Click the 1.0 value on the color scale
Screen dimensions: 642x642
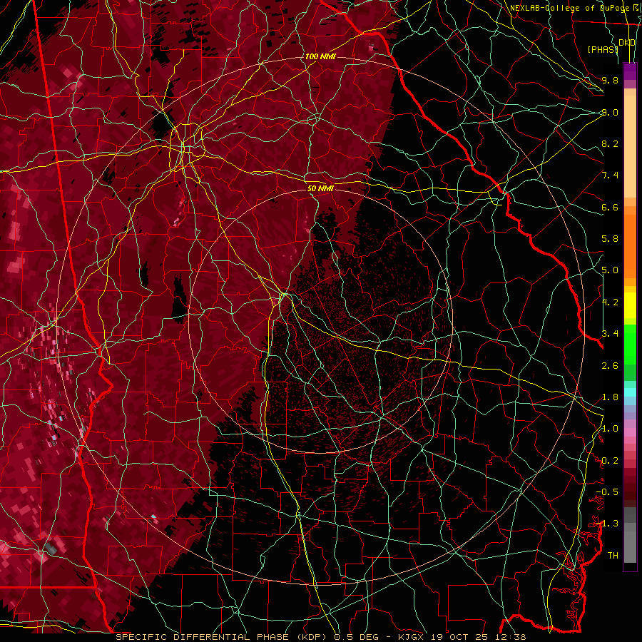(x=610, y=429)
